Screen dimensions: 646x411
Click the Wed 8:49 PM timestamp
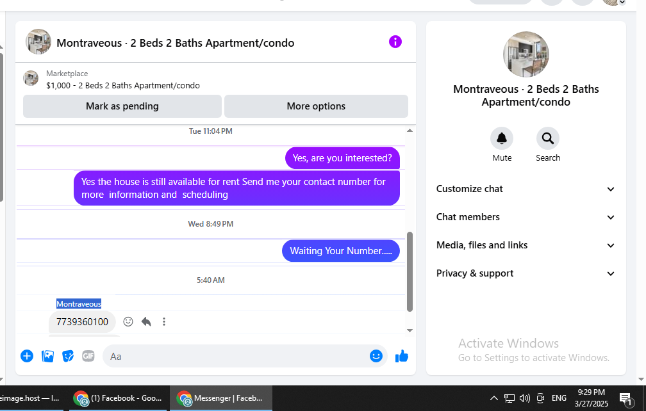210,224
